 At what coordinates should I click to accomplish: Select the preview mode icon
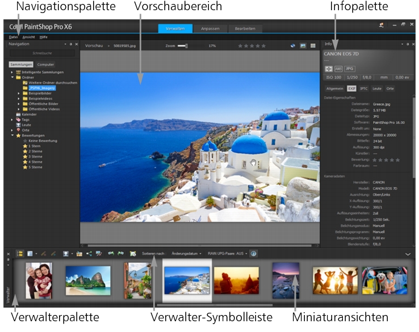point(303,45)
